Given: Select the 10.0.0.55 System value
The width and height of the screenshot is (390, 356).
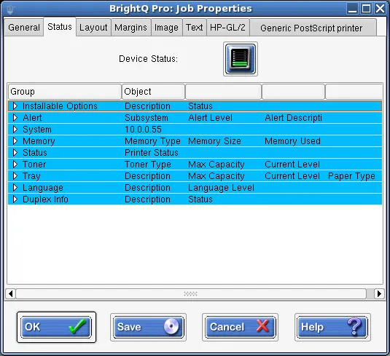Looking at the screenshot, I should click(x=144, y=130).
